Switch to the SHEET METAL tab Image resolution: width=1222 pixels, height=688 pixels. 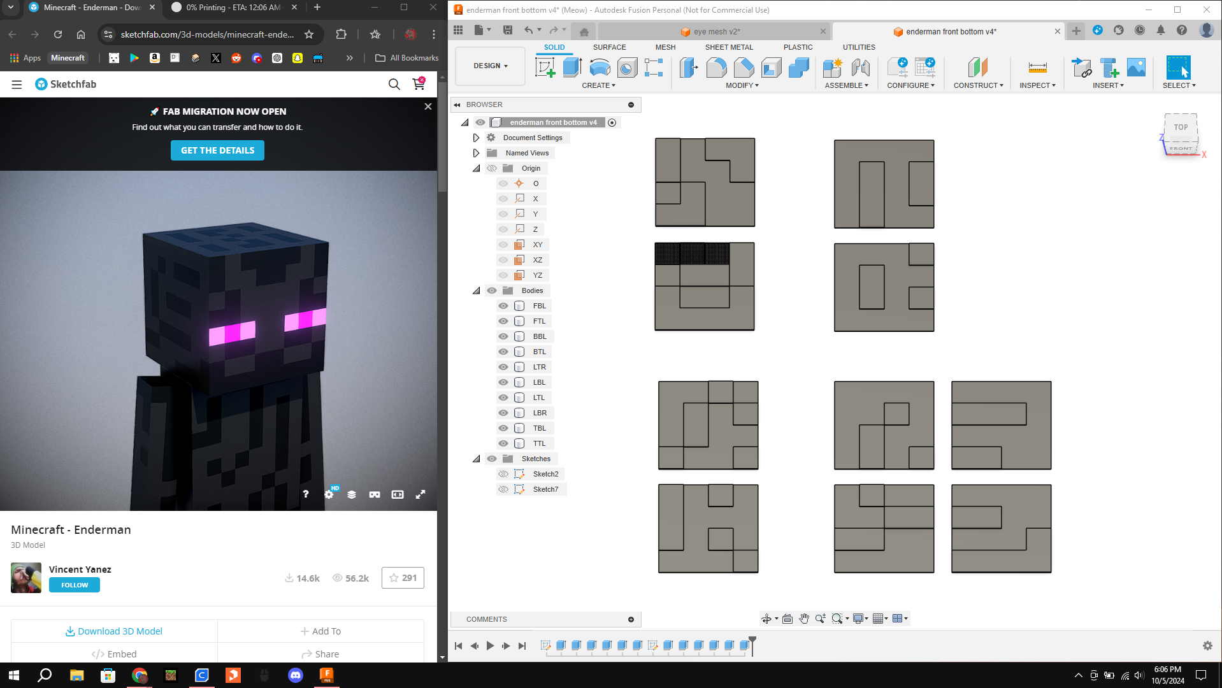[x=729, y=47]
